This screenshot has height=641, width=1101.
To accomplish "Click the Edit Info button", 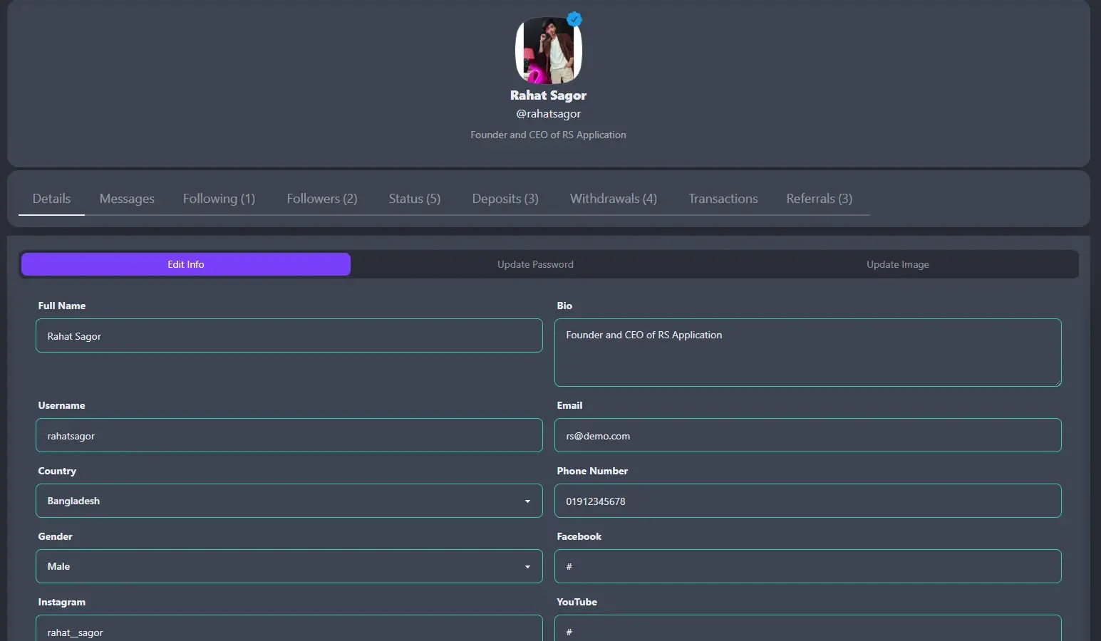I will point(185,264).
